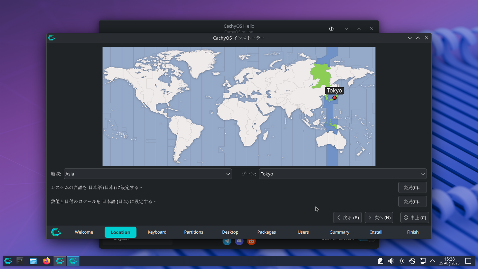Launch Firefox from the taskbar

[47, 261]
